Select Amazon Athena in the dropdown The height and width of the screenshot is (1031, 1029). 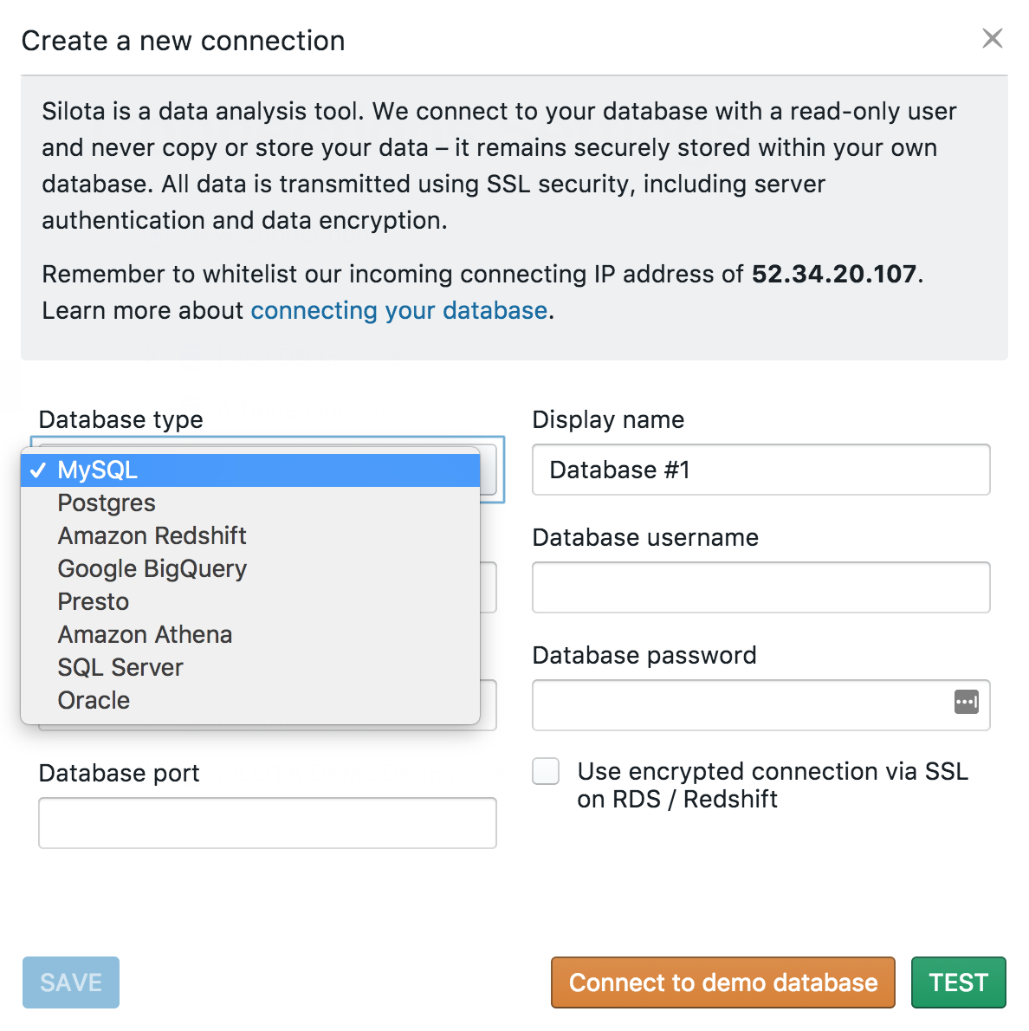coord(250,634)
